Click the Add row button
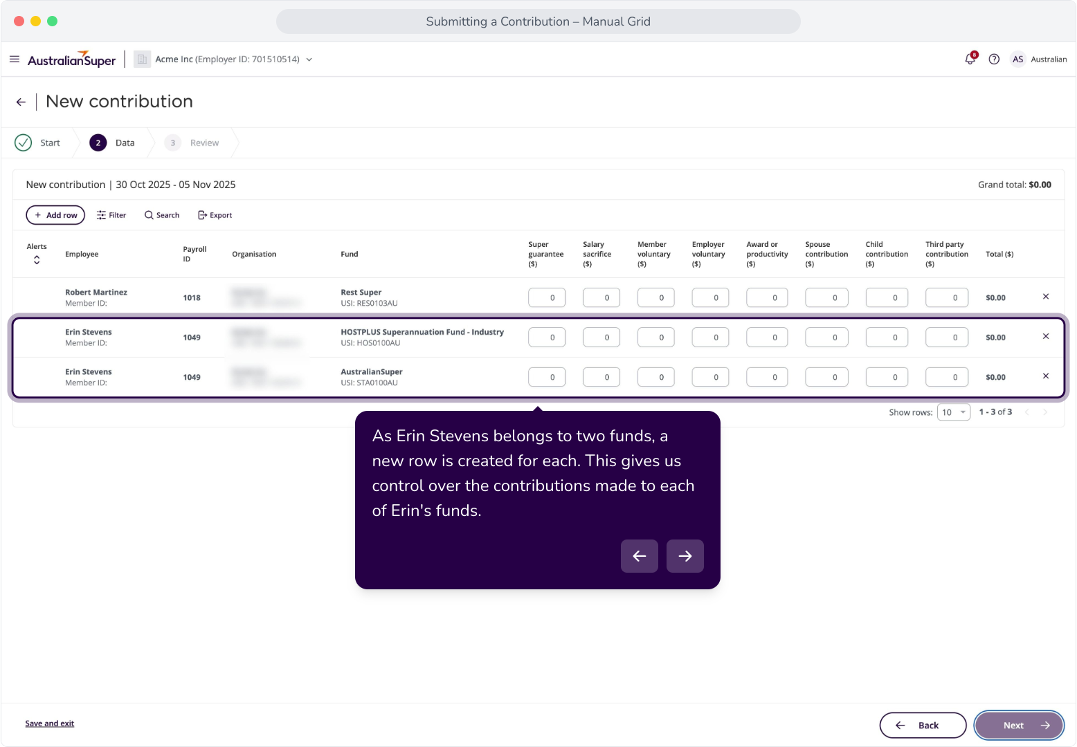1077x747 pixels. tap(55, 215)
